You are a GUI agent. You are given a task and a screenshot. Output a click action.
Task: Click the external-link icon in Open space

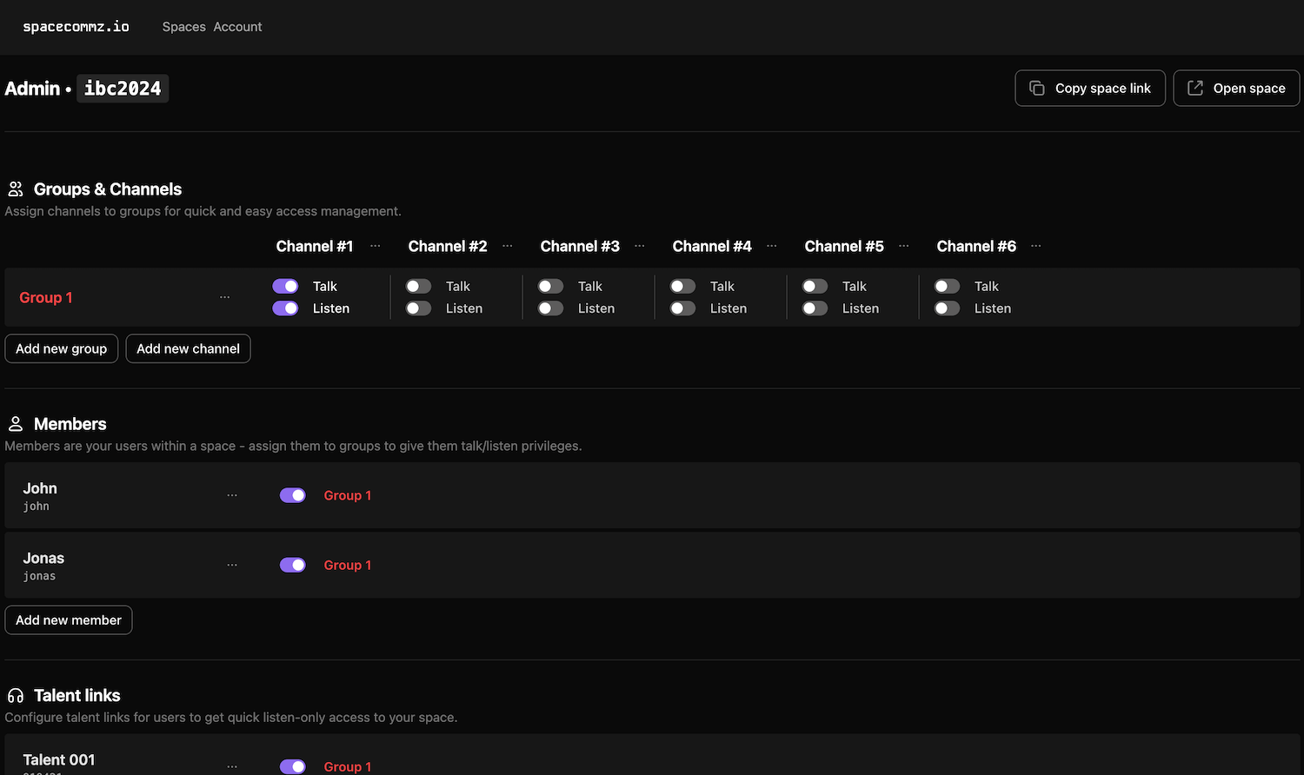[x=1195, y=88]
